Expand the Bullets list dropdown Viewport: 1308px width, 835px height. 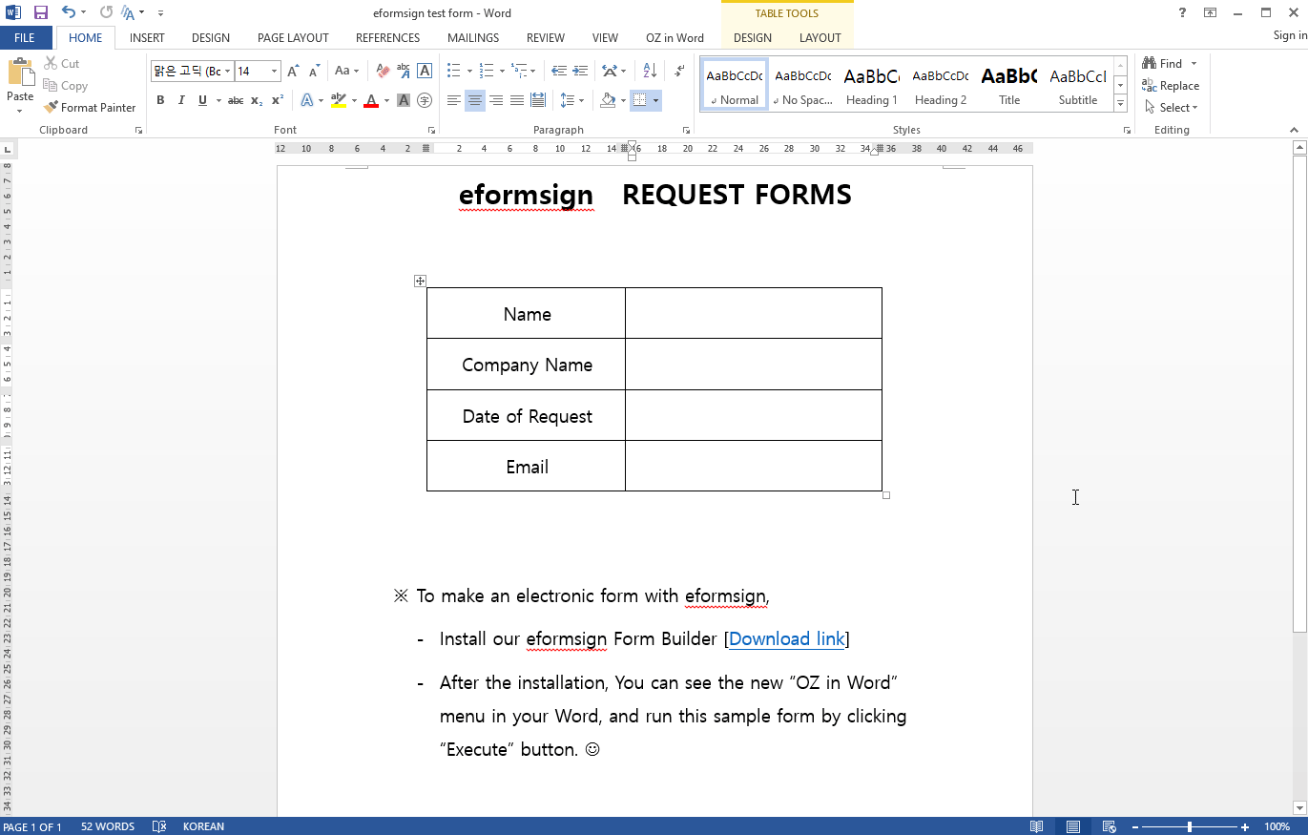(467, 71)
